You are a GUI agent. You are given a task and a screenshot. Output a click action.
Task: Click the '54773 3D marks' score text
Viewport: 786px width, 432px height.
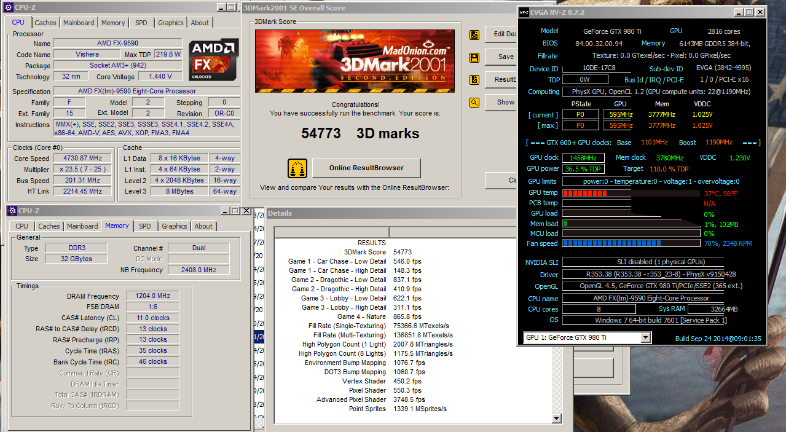360,133
